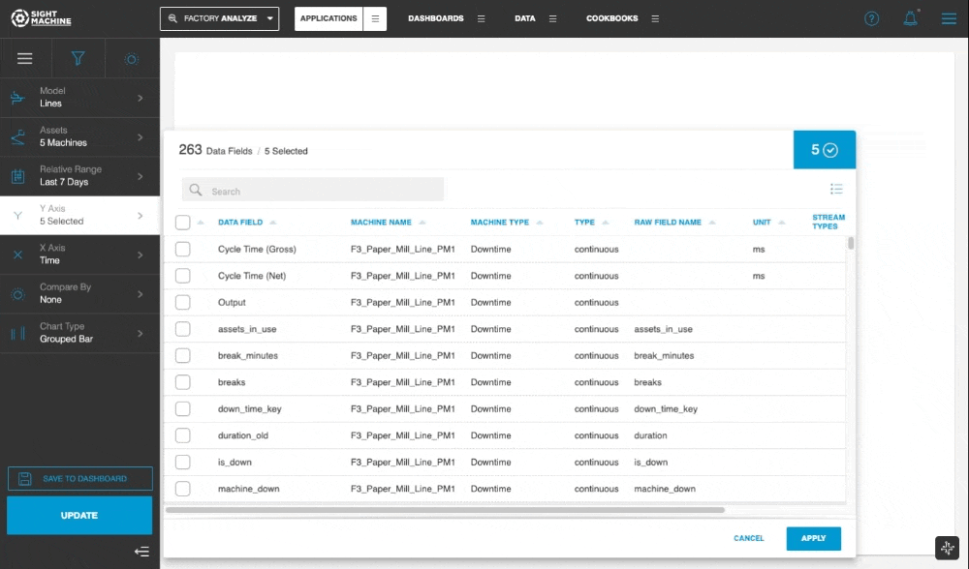
Task: Open the Data menu
Action: [x=524, y=18]
